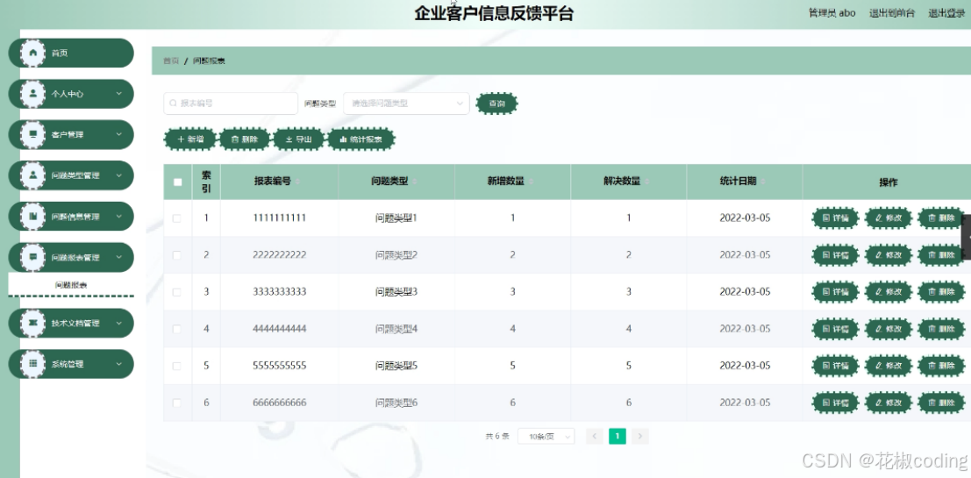Click 删除 for row 2222222222
The image size is (971, 478).
[x=941, y=255]
